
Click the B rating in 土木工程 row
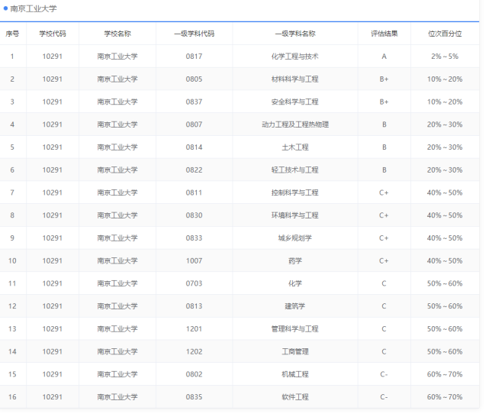pos(384,147)
